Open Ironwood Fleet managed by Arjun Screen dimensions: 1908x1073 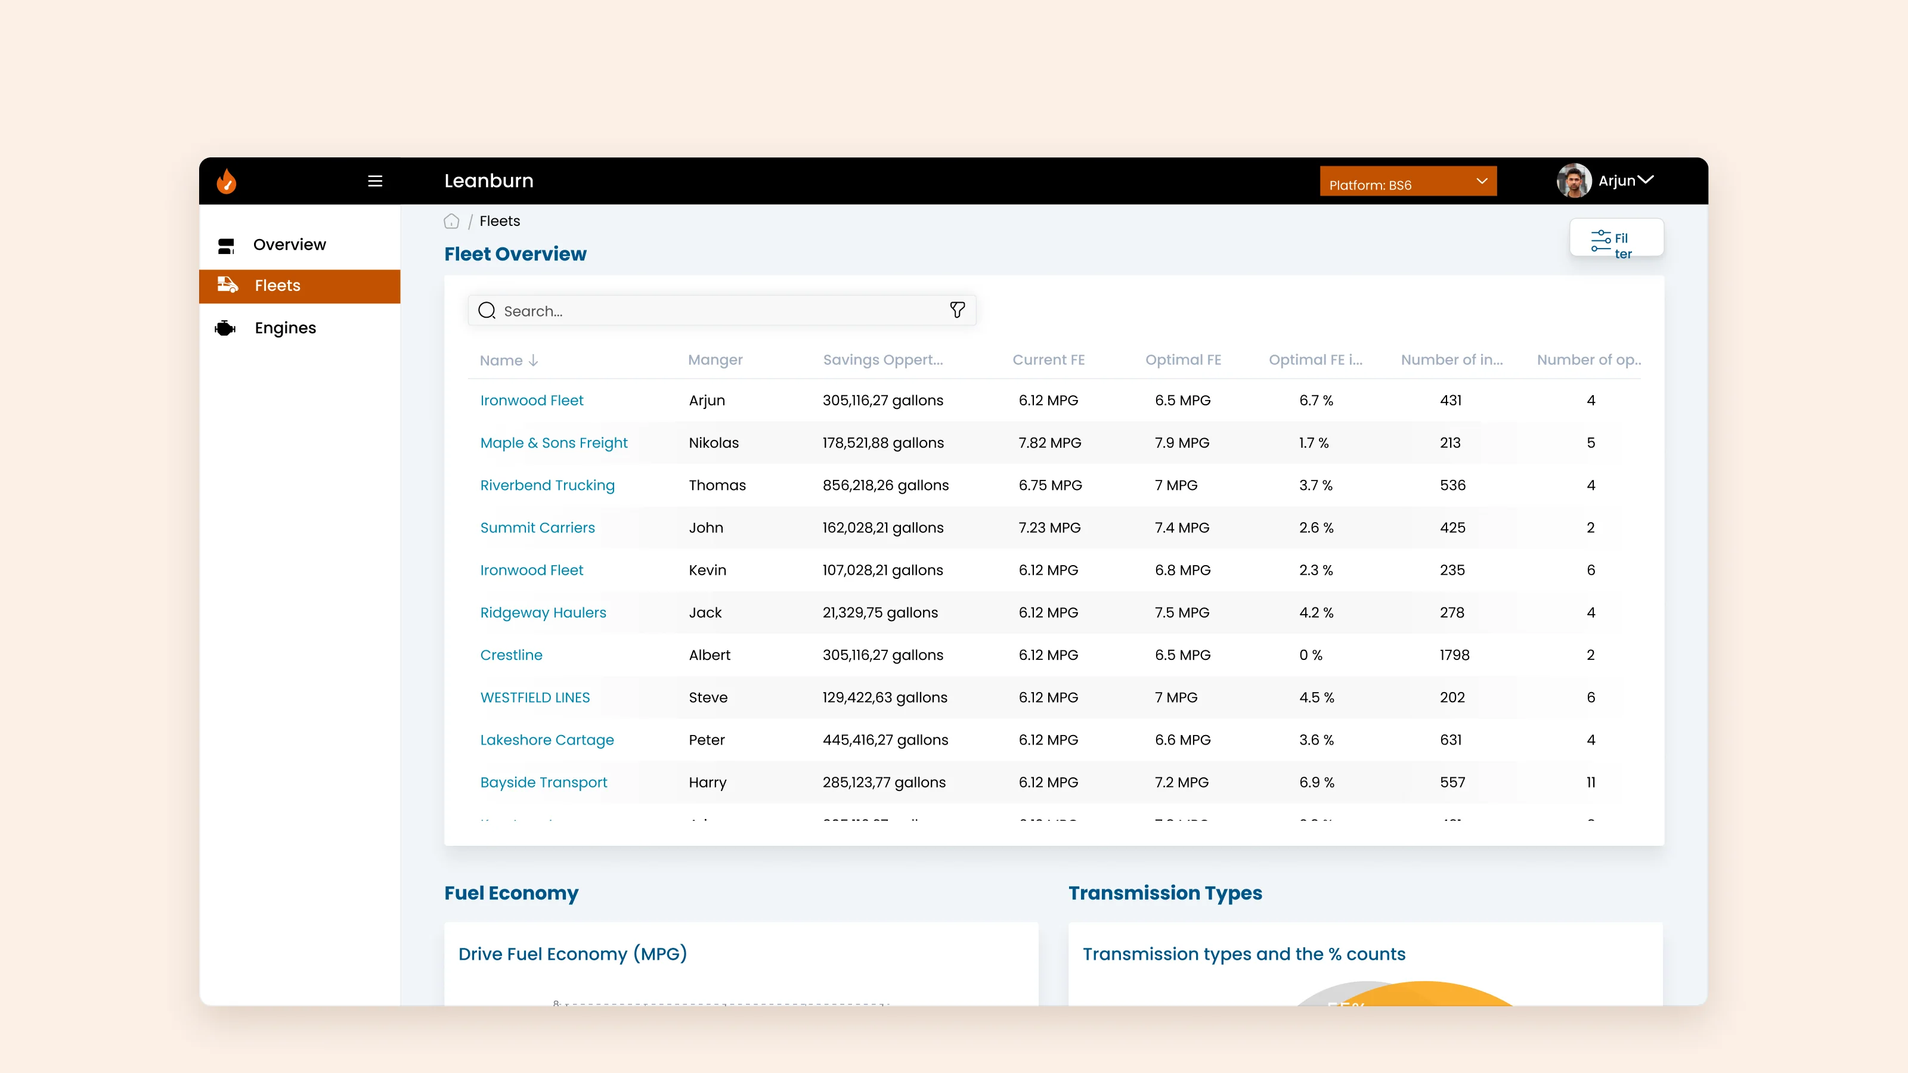[x=531, y=401]
